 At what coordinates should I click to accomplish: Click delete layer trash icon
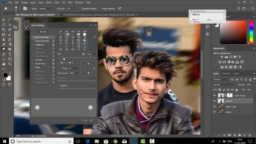(x=250, y=135)
